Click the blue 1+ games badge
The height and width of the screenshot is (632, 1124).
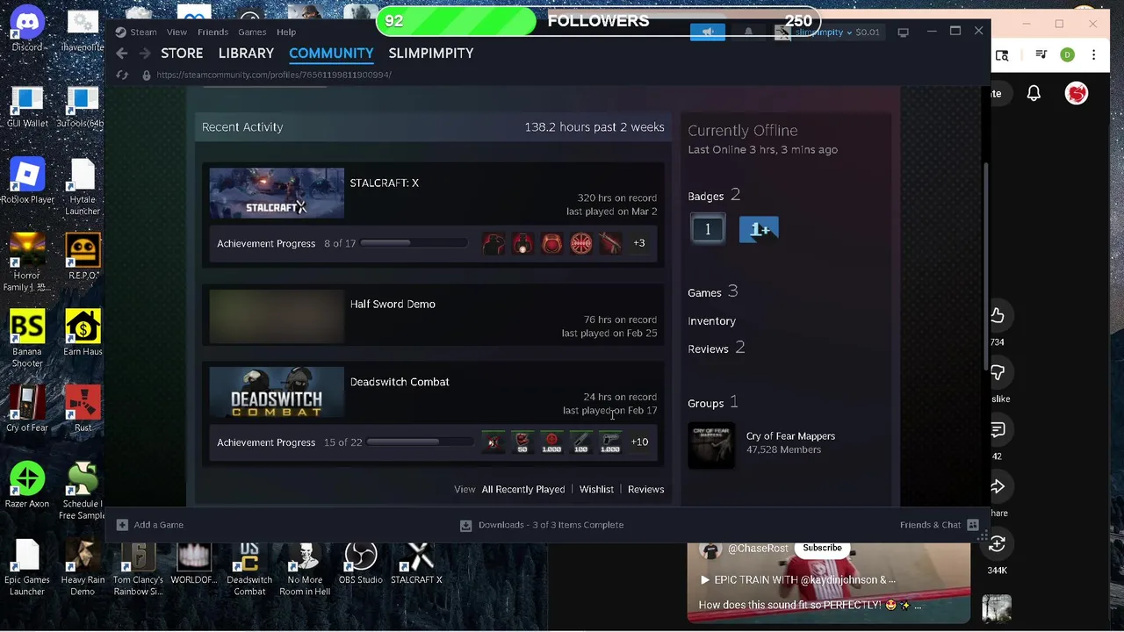pyautogui.click(x=759, y=229)
